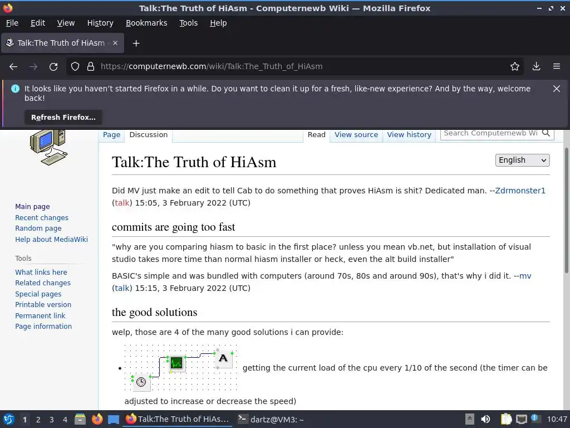The height and width of the screenshot is (428, 570).
Task: Click the Computernewb wiki computer logo
Action: point(49,147)
